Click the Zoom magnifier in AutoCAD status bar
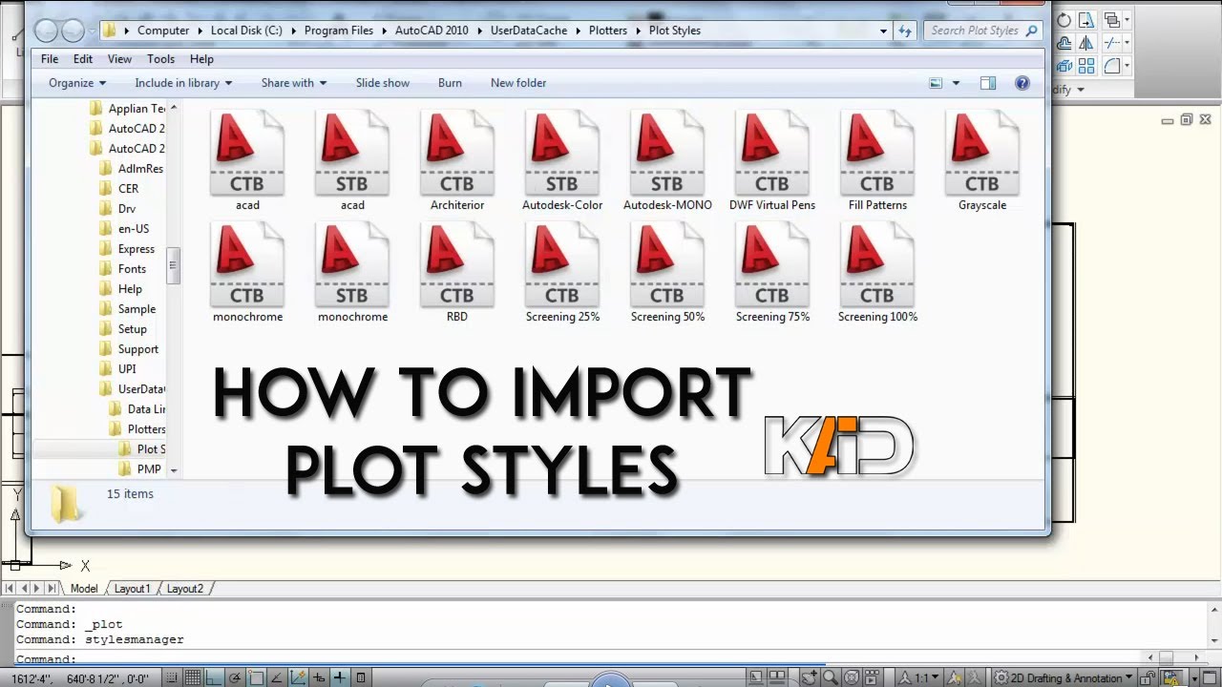Screen dimensions: 1222x687 831,677
